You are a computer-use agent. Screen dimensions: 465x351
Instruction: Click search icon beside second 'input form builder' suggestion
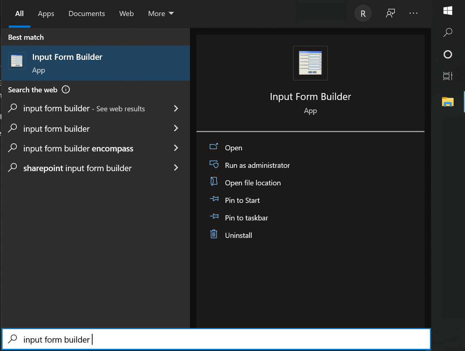point(13,128)
